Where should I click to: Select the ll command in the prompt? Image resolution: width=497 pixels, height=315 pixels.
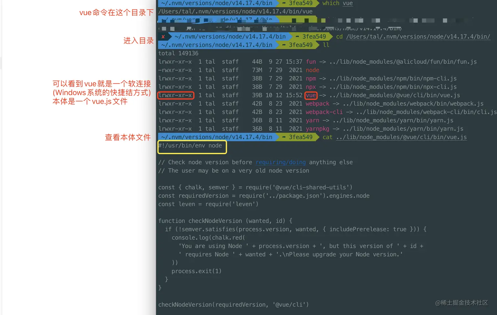(325, 45)
